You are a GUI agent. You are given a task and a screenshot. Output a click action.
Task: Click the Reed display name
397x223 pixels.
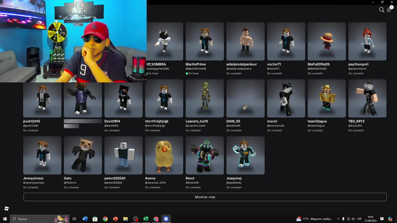pos(190,178)
